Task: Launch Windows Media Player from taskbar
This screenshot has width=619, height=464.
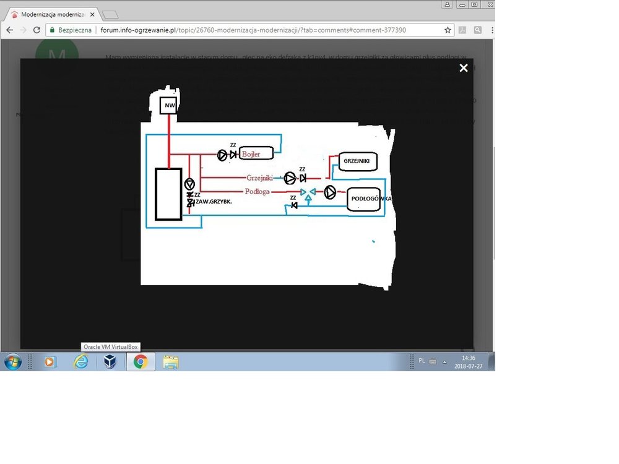Action: click(x=50, y=362)
